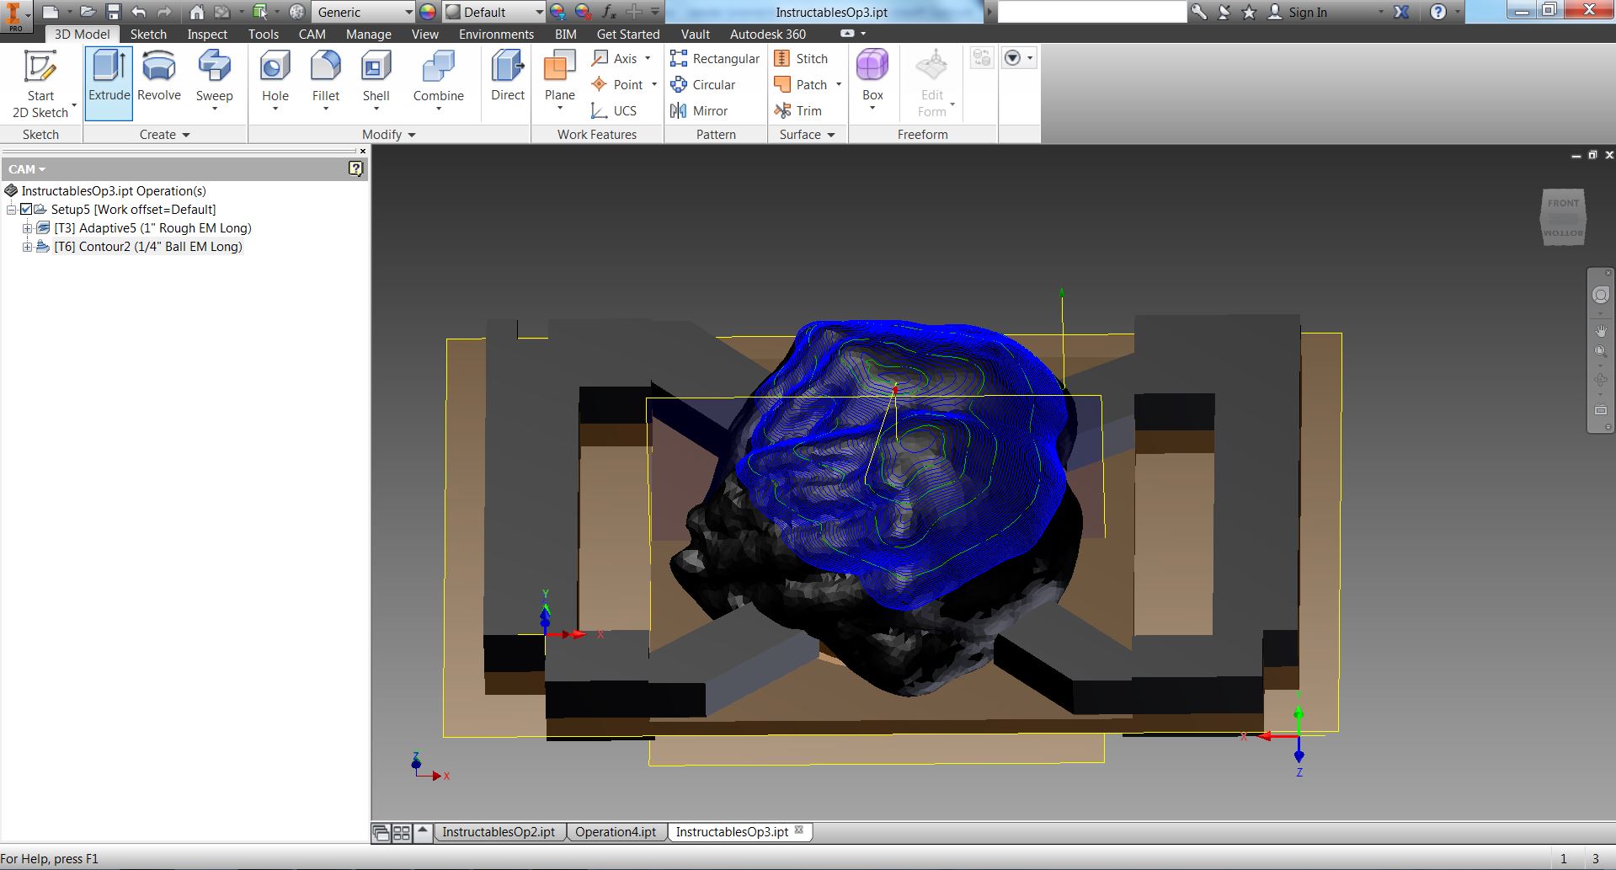This screenshot has height=870, width=1616.
Task: Select the Contour2 ball mill operation
Action: click(x=148, y=246)
